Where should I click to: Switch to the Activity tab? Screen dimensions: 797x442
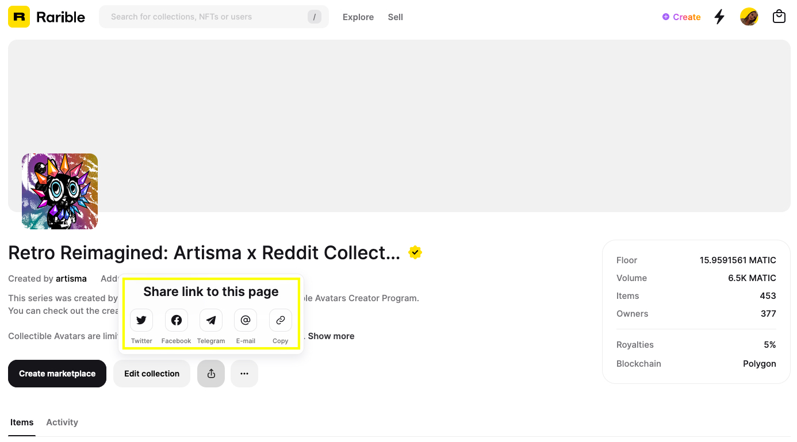[x=62, y=422]
